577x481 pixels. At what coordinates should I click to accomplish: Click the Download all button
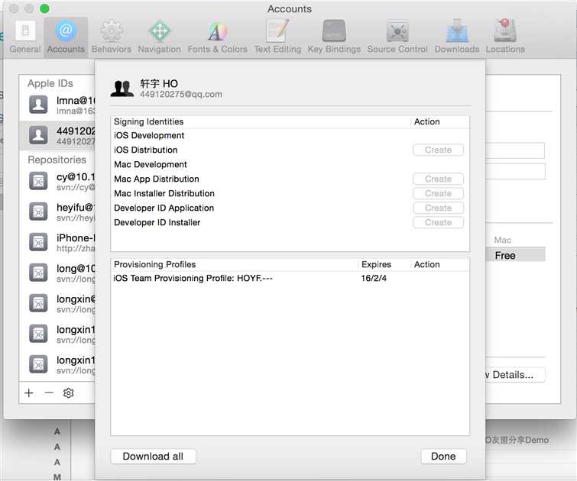153,457
